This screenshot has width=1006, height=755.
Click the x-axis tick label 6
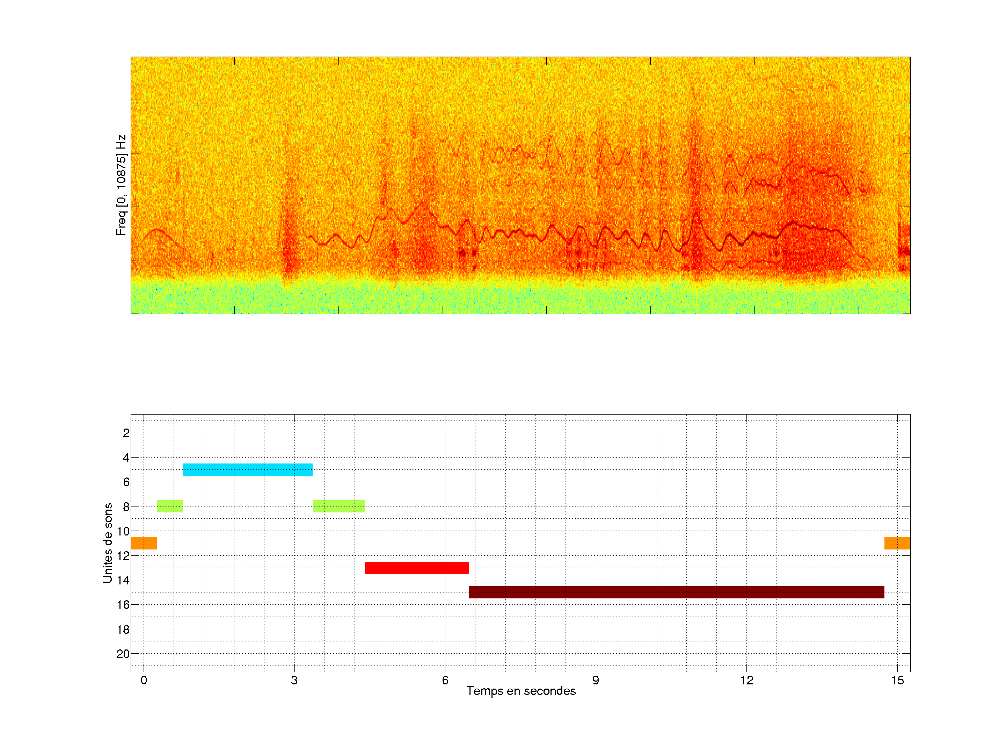click(x=445, y=680)
